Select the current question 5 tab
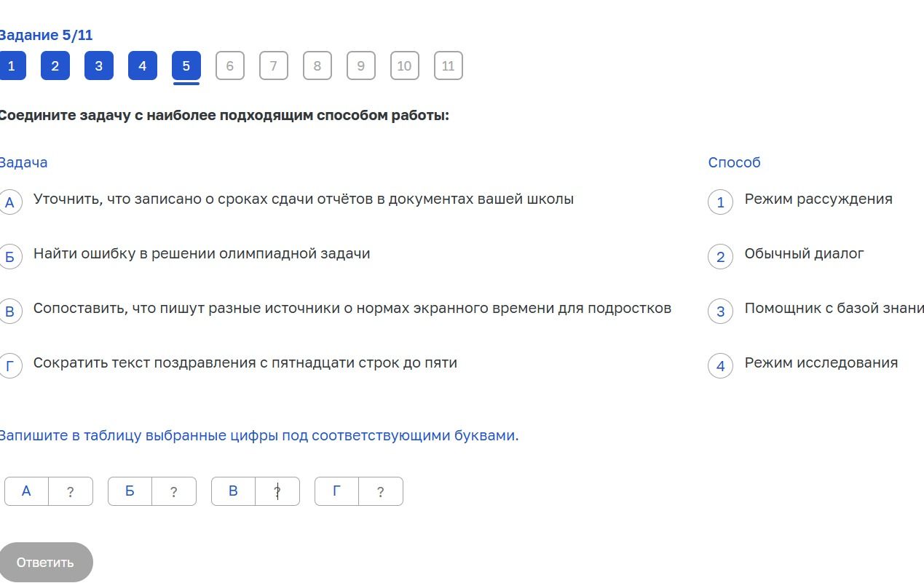Image resolution: width=924 pixels, height=583 pixels. [186, 66]
